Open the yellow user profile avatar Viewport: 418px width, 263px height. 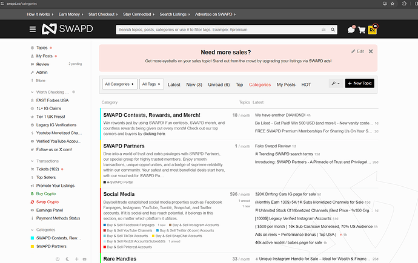pyautogui.click(x=373, y=30)
